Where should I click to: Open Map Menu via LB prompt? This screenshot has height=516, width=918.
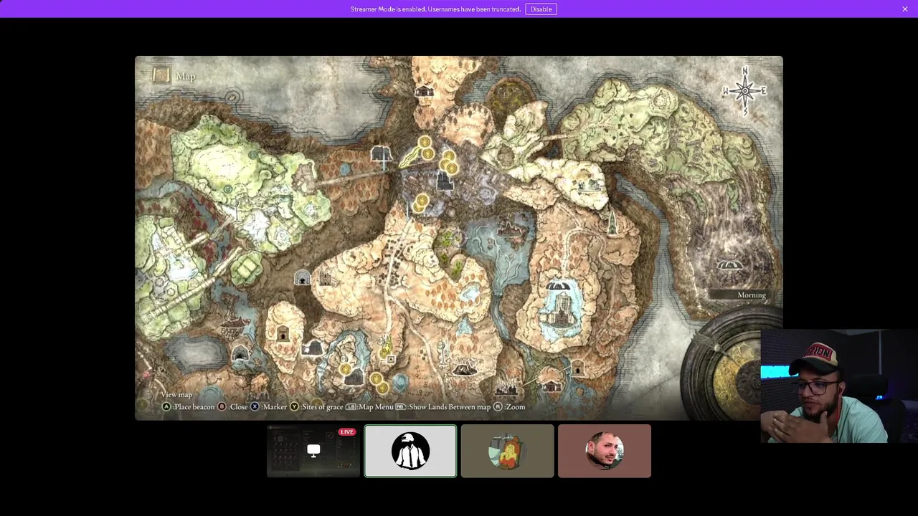369,407
